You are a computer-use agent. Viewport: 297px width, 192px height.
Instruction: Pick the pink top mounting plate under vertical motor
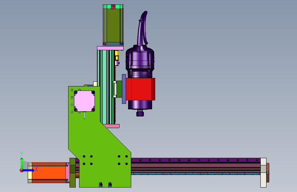pos(110,48)
